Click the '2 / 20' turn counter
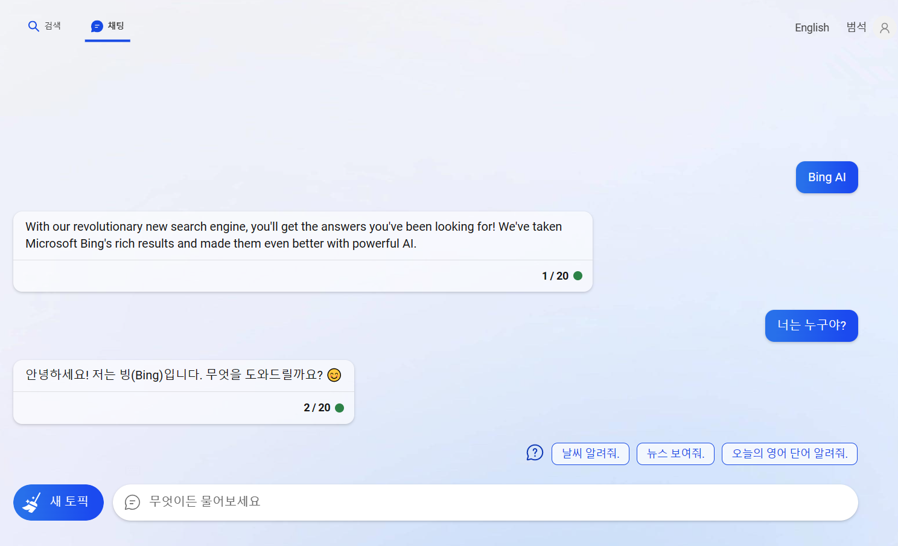The width and height of the screenshot is (898, 546). tap(317, 408)
